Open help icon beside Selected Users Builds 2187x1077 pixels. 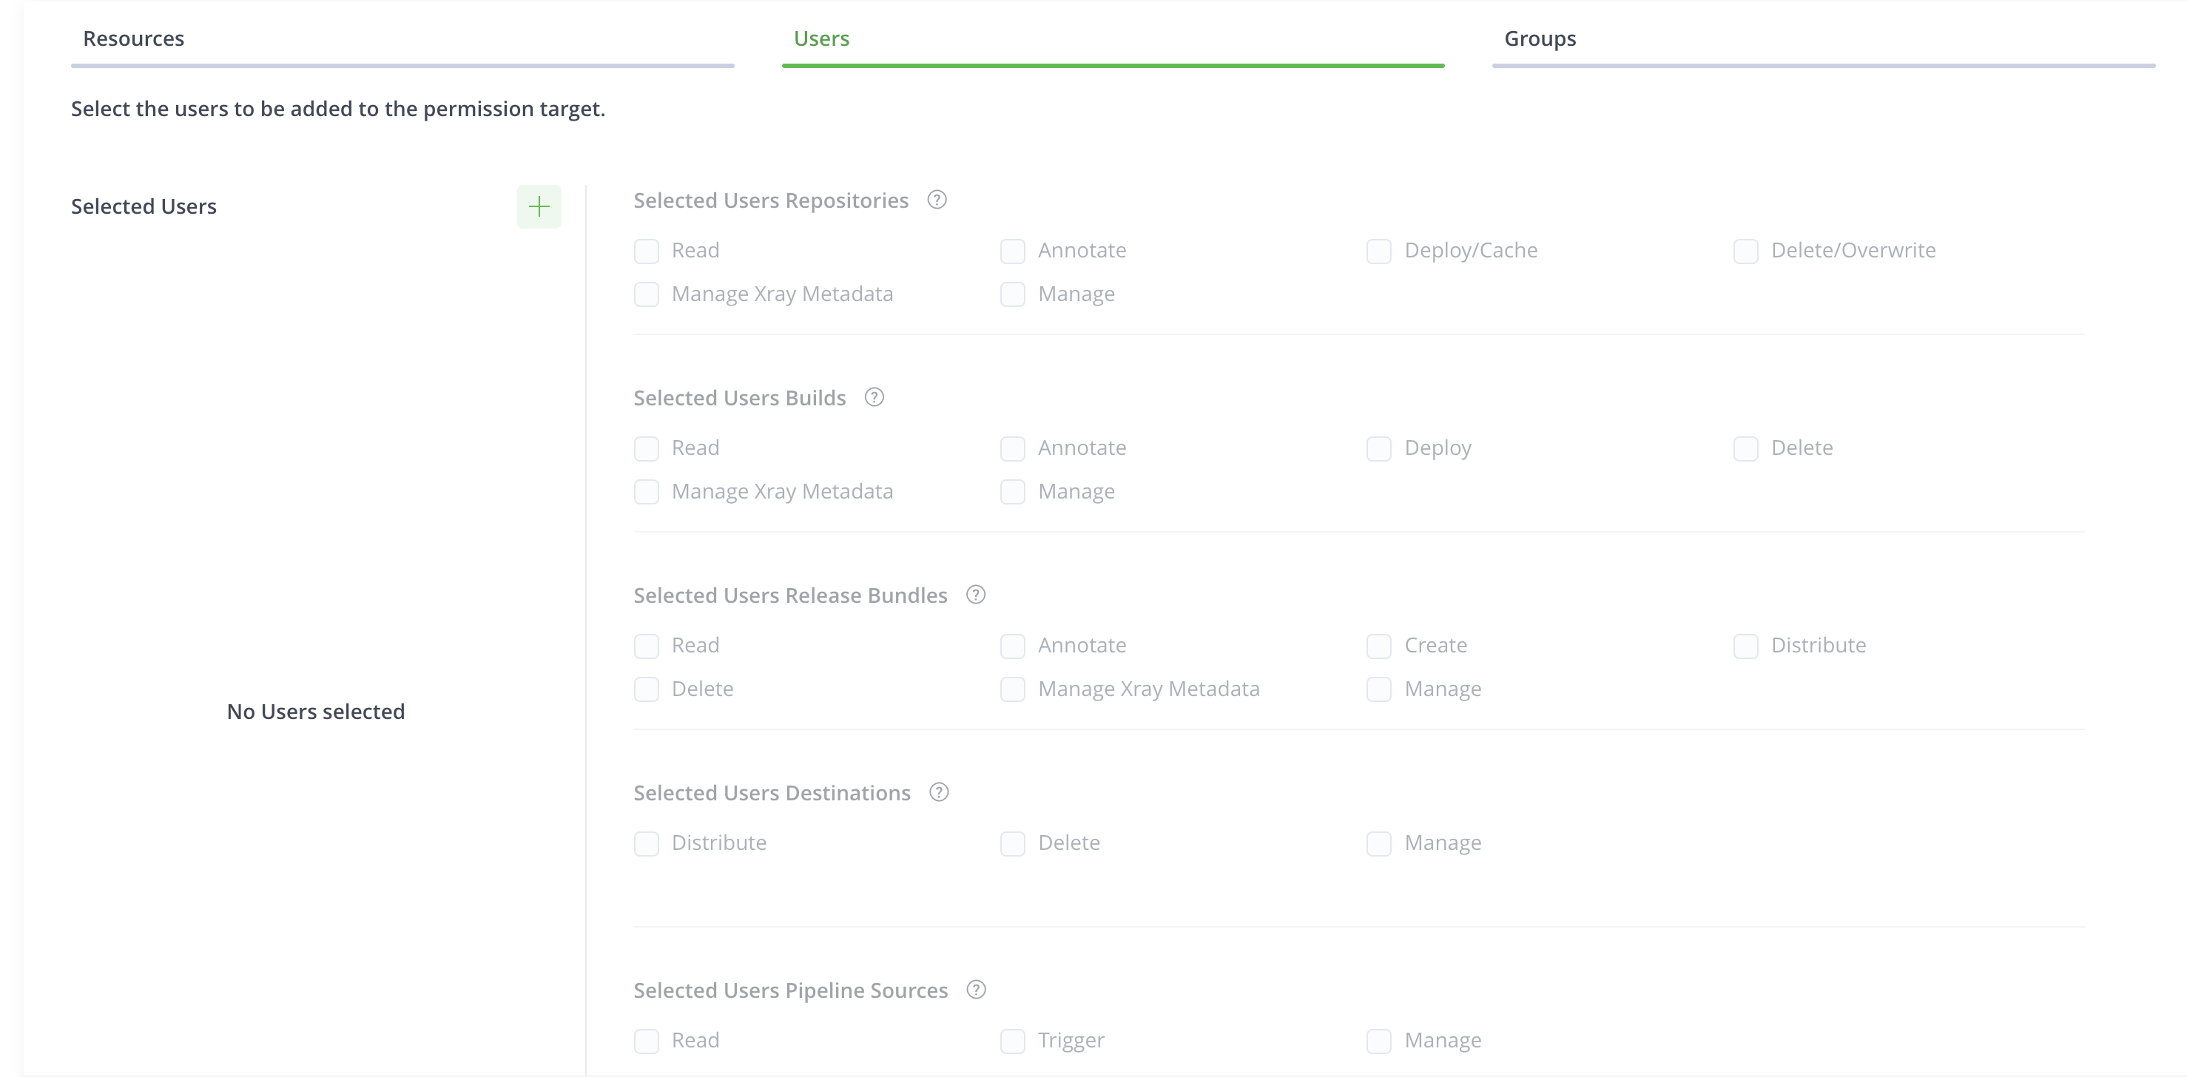(874, 397)
